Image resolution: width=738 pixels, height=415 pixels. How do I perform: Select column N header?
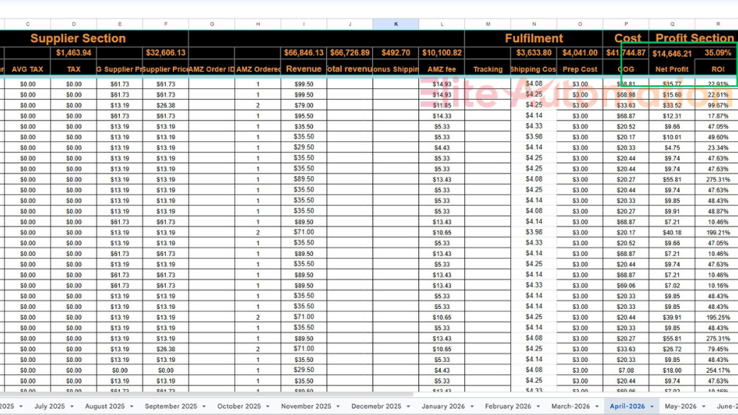534,24
